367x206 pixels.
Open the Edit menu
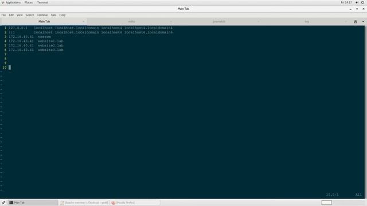pos(11,15)
